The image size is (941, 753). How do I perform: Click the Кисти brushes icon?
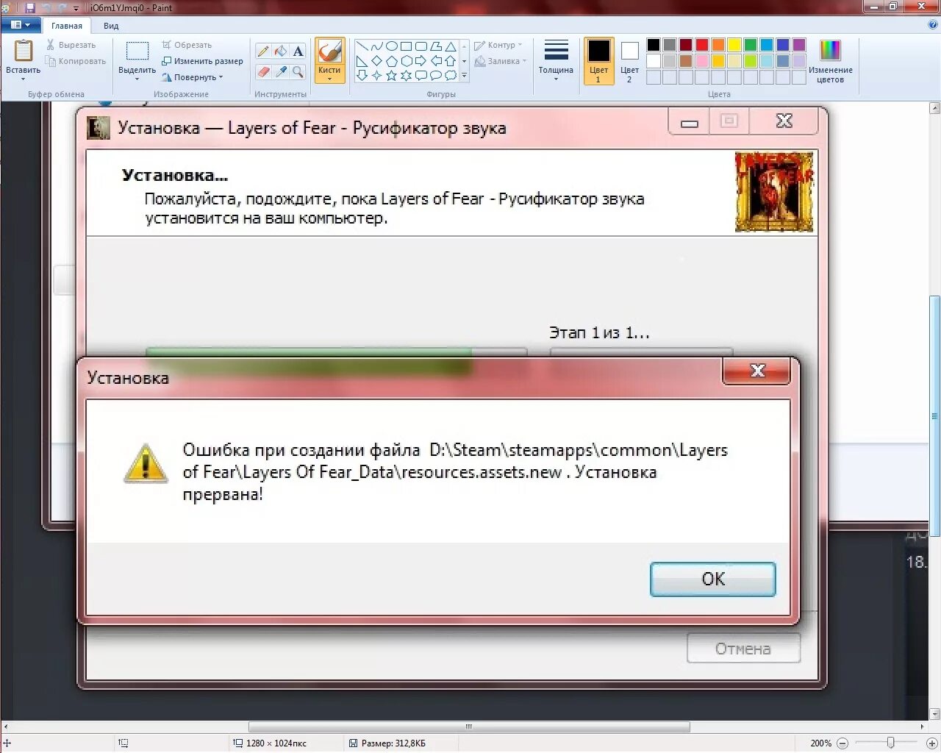329,51
